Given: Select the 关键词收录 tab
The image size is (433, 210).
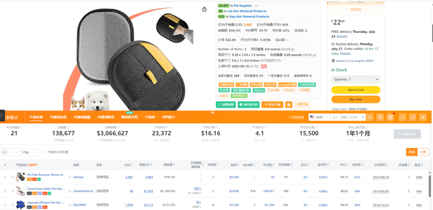Looking at the screenshot, I should (106, 117).
